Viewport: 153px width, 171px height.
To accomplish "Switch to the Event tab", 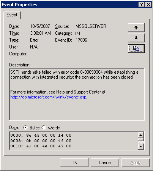I will pos(12,15).
